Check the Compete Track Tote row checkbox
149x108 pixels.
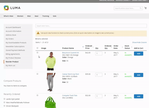[x=37, y=95]
